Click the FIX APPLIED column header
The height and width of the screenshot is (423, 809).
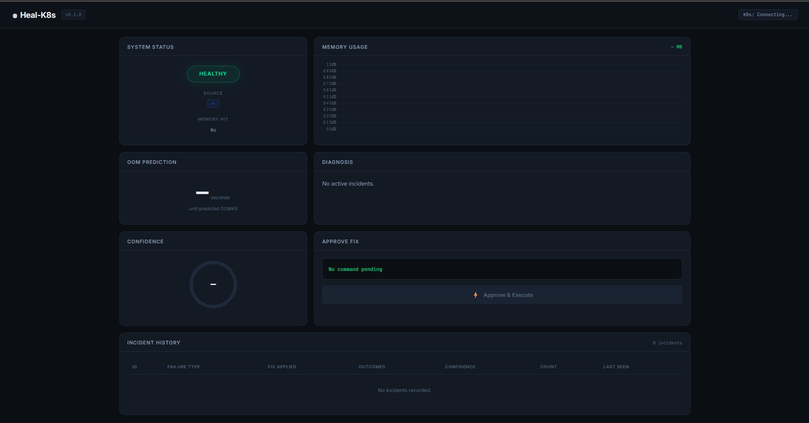click(x=282, y=367)
